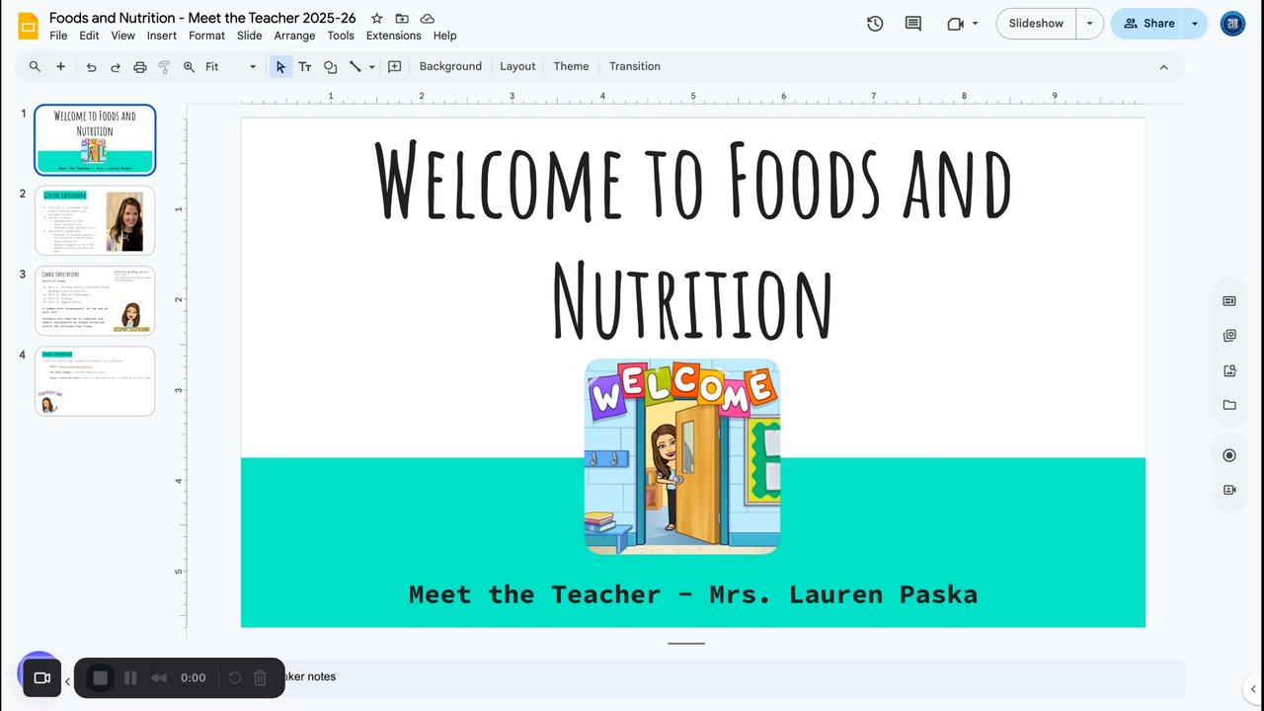Click the Move to folder icon

pos(402,19)
